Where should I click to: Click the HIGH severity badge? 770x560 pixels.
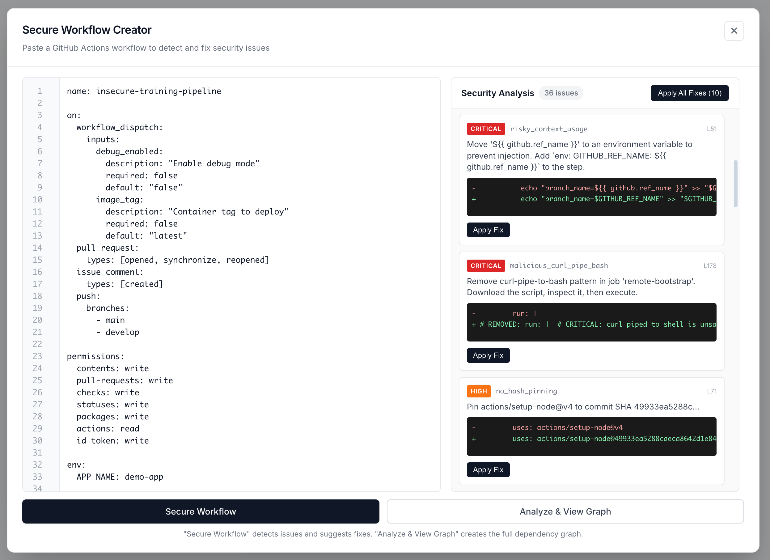pyautogui.click(x=478, y=391)
